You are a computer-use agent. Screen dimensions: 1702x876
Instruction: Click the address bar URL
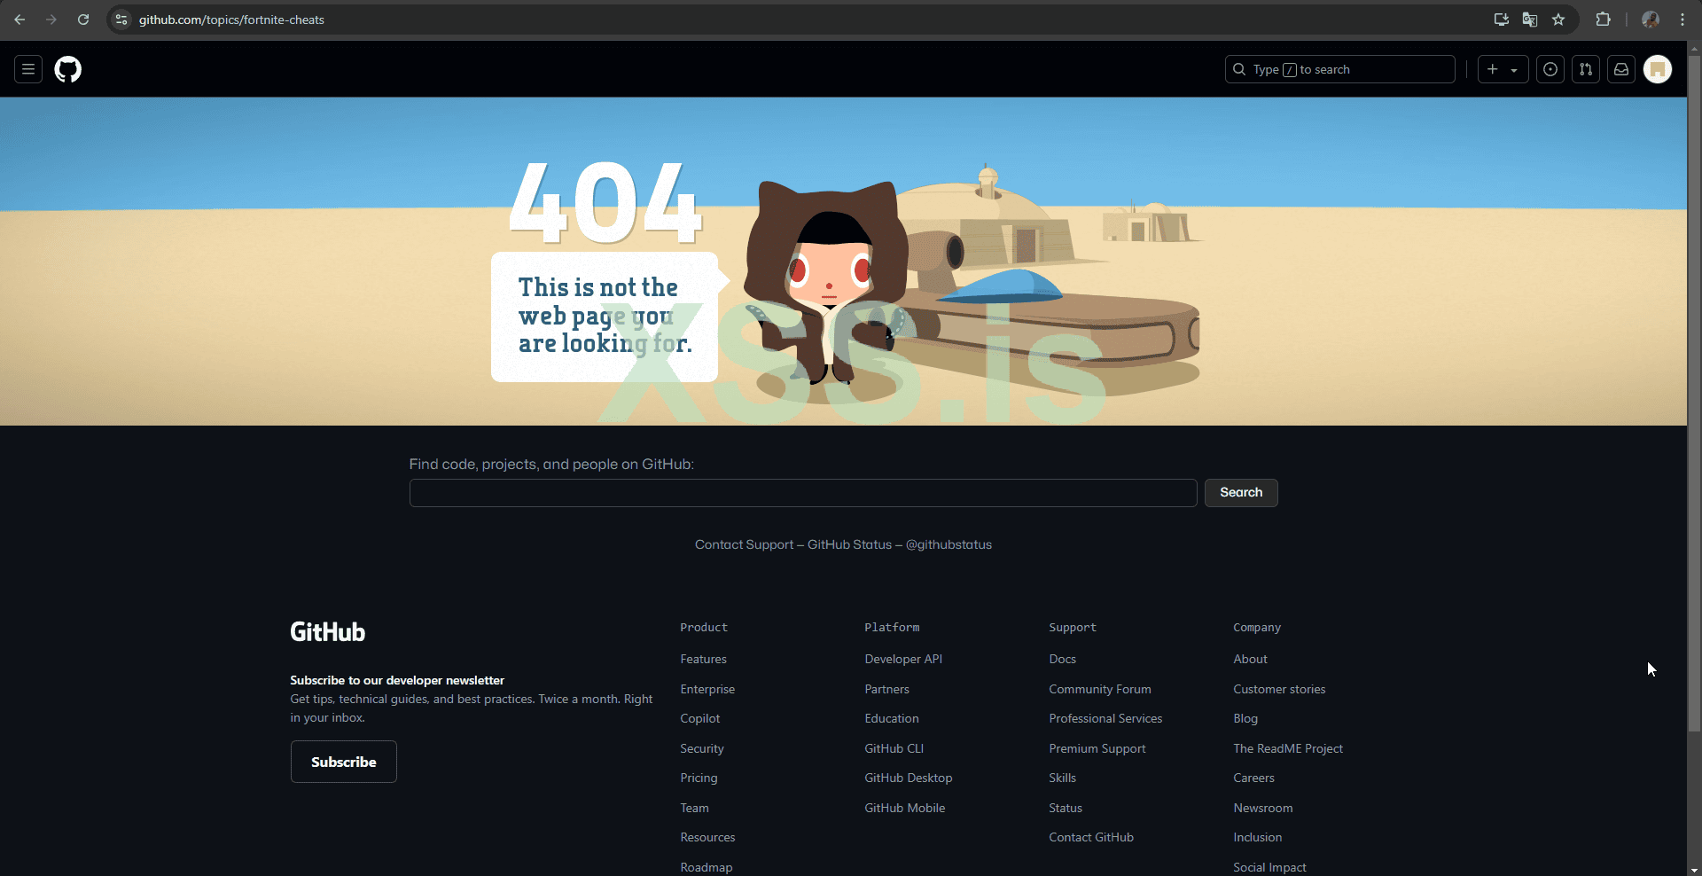coord(231,20)
